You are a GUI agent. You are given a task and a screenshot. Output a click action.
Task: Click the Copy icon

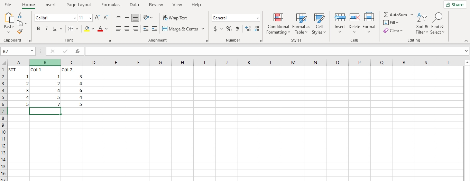coord(20,23)
